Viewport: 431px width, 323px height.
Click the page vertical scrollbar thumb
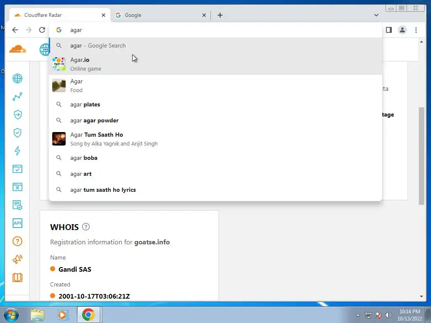tap(421, 156)
